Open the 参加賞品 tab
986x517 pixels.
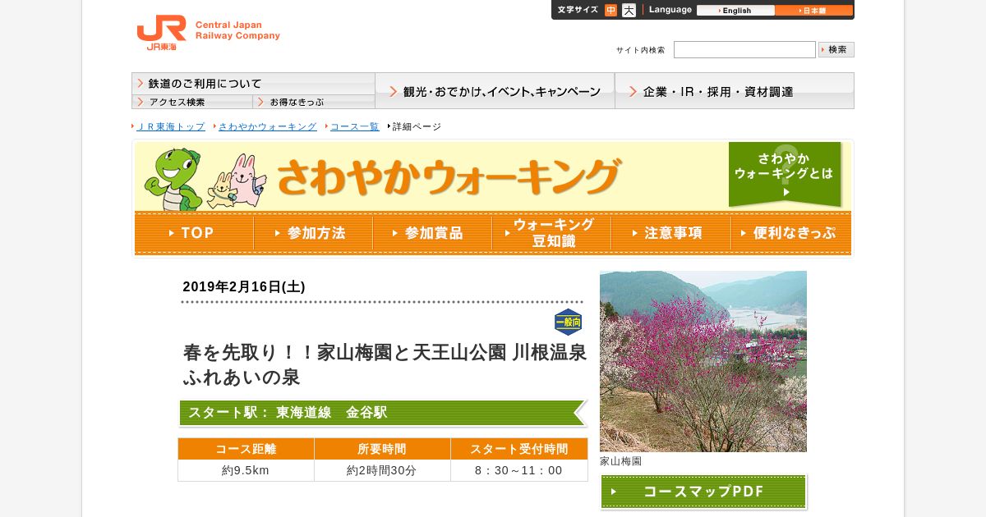click(432, 233)
